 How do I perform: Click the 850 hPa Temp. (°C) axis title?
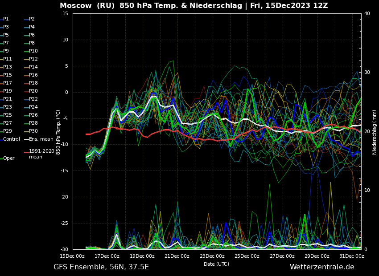pyautogui.click(x=58, y=132)
